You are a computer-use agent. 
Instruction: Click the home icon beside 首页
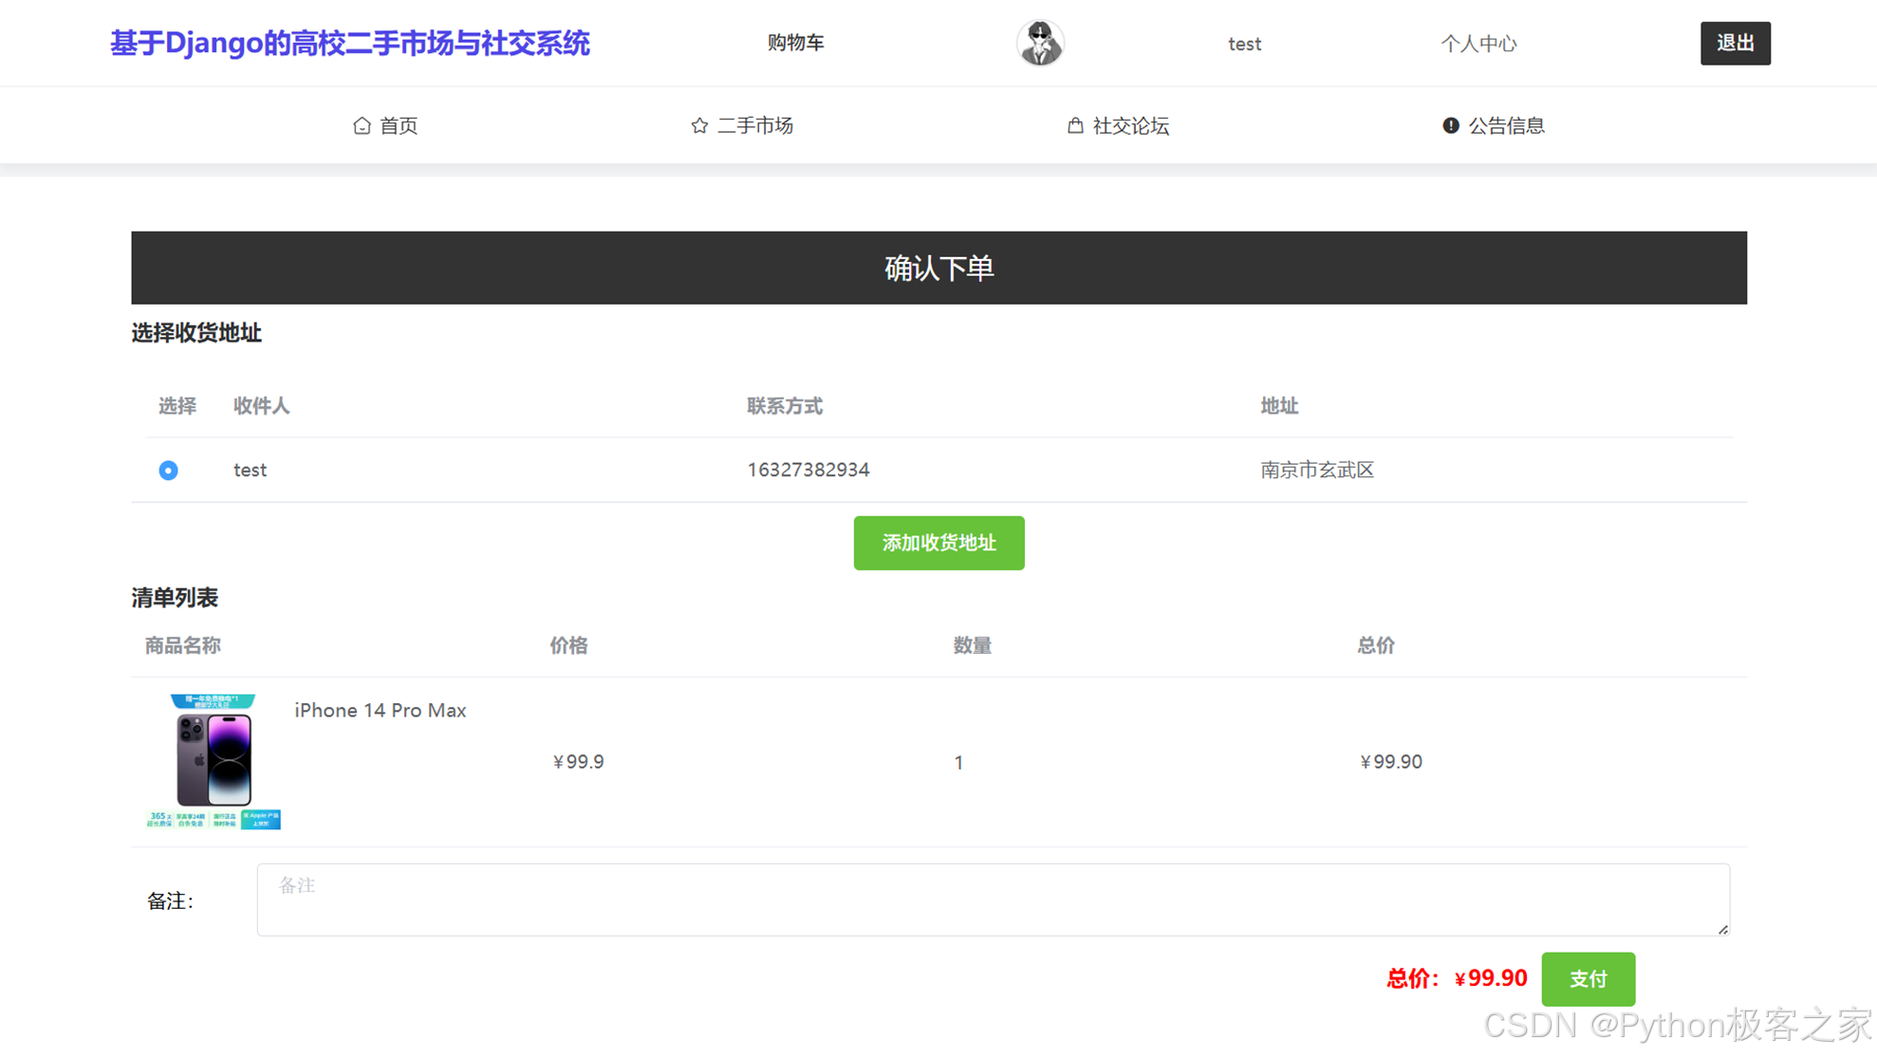click(x=362, y=125)
